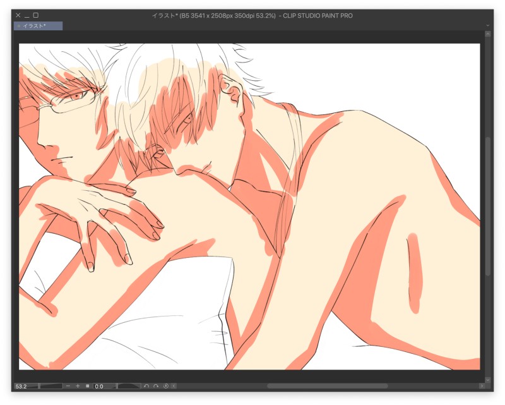Close the CLIP STUDIO PAINT window

[x=18, y=15]
